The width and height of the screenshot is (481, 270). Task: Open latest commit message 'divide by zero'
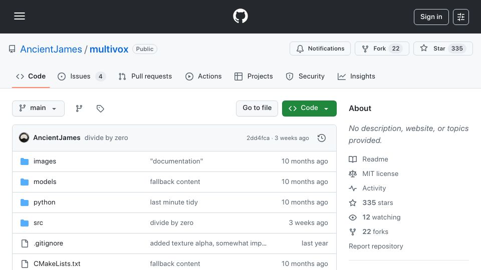[x=106, y=138]
